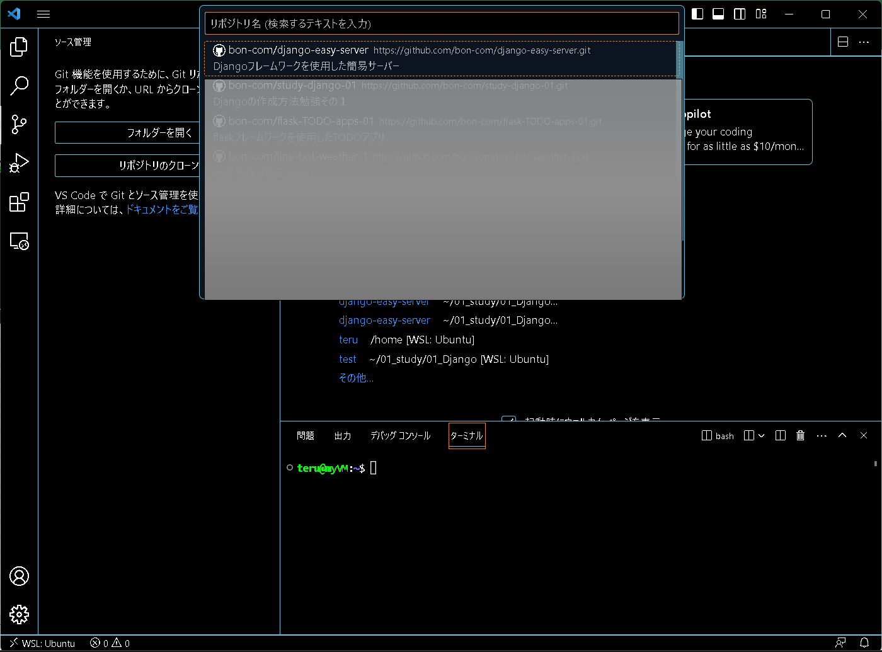The height and width of the screenshot is (652, 882).
Task: Click the WSL: Ubuntu remote indicator
Action: [x=42, y=643]
